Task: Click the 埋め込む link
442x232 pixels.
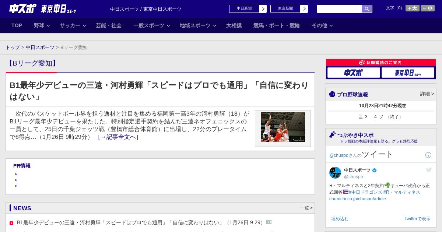Action: [x=340, y=219]
